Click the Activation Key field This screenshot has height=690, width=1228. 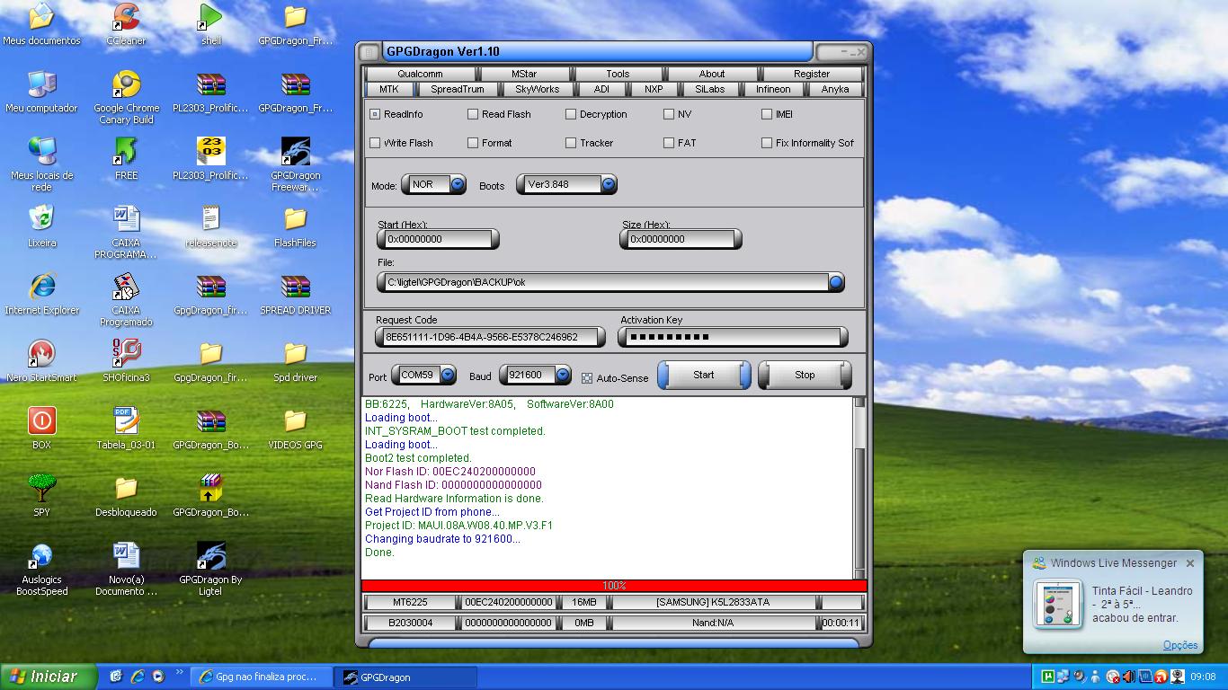(733, 337)
